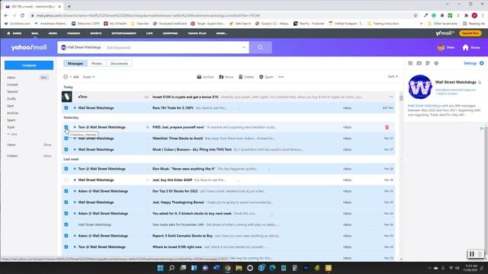The image size is (488, 274).
Task: Pause the recording with the pause button
Action: (x=472, y=254)
